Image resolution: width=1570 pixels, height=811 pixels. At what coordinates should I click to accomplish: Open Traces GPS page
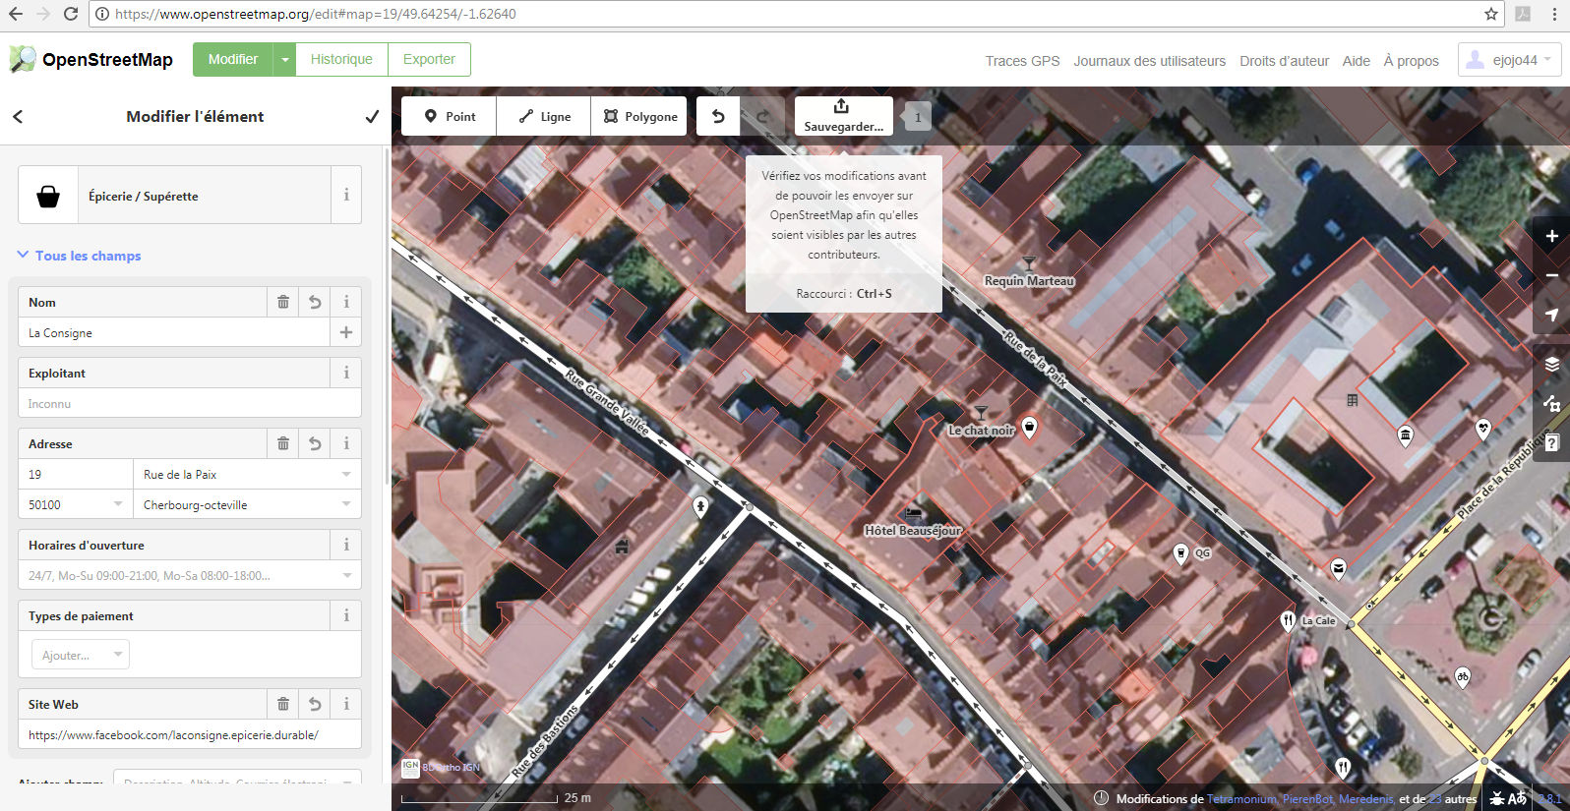[1022, 61]
